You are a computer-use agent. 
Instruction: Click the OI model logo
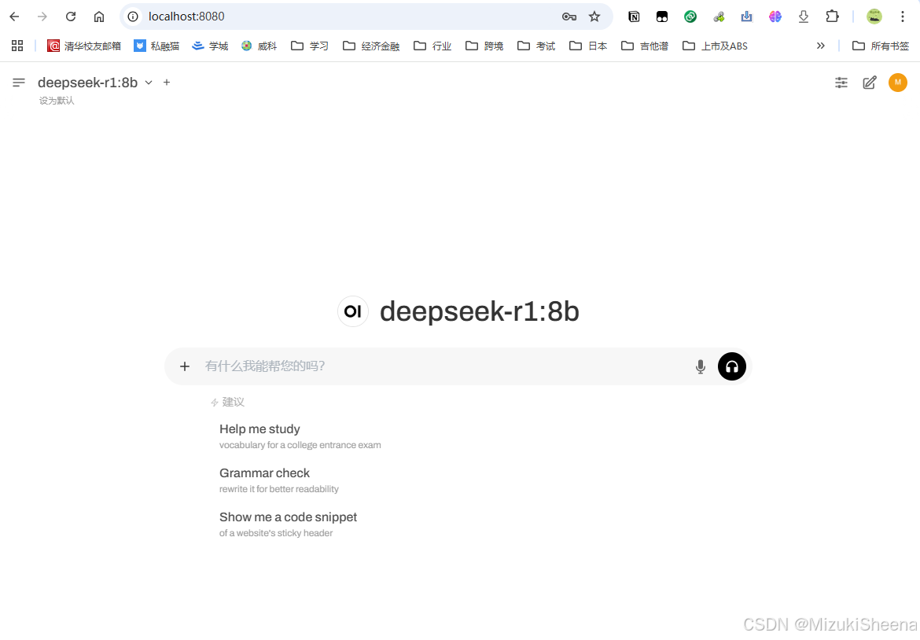coord(352,311)
